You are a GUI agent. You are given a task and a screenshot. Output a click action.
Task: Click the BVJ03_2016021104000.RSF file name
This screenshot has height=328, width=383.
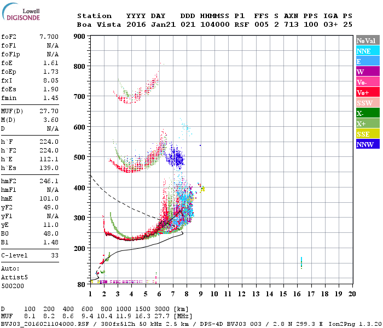pos(45,324)
